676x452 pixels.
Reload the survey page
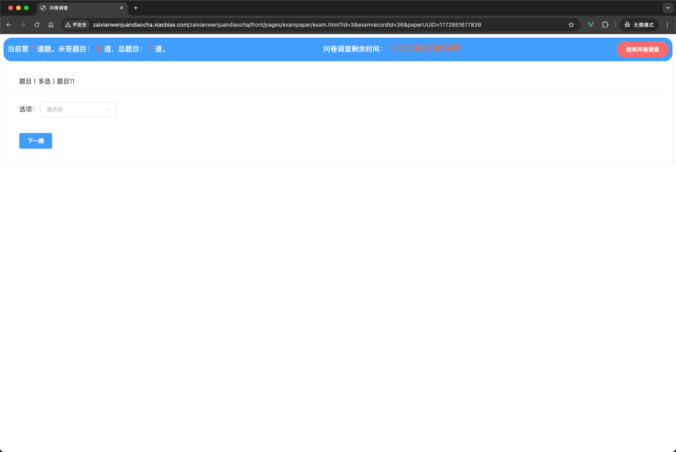[37, 25]
